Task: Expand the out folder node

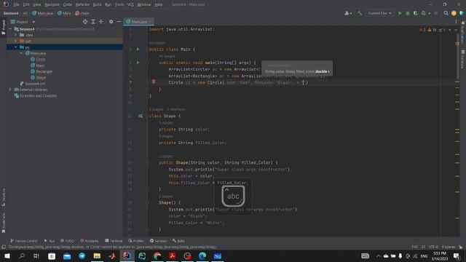Action: (x=16, y=41)
